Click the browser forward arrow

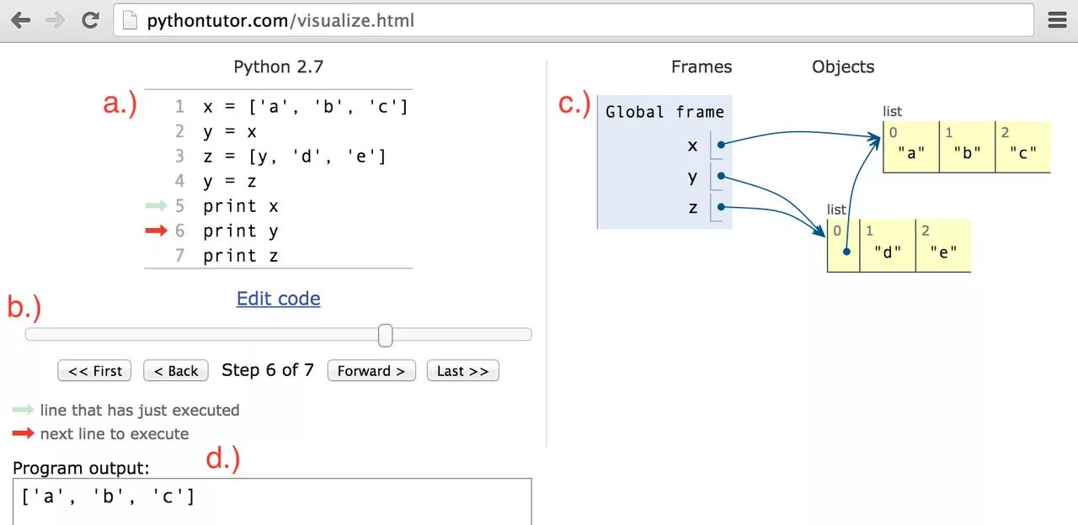[x=56, y=20]
